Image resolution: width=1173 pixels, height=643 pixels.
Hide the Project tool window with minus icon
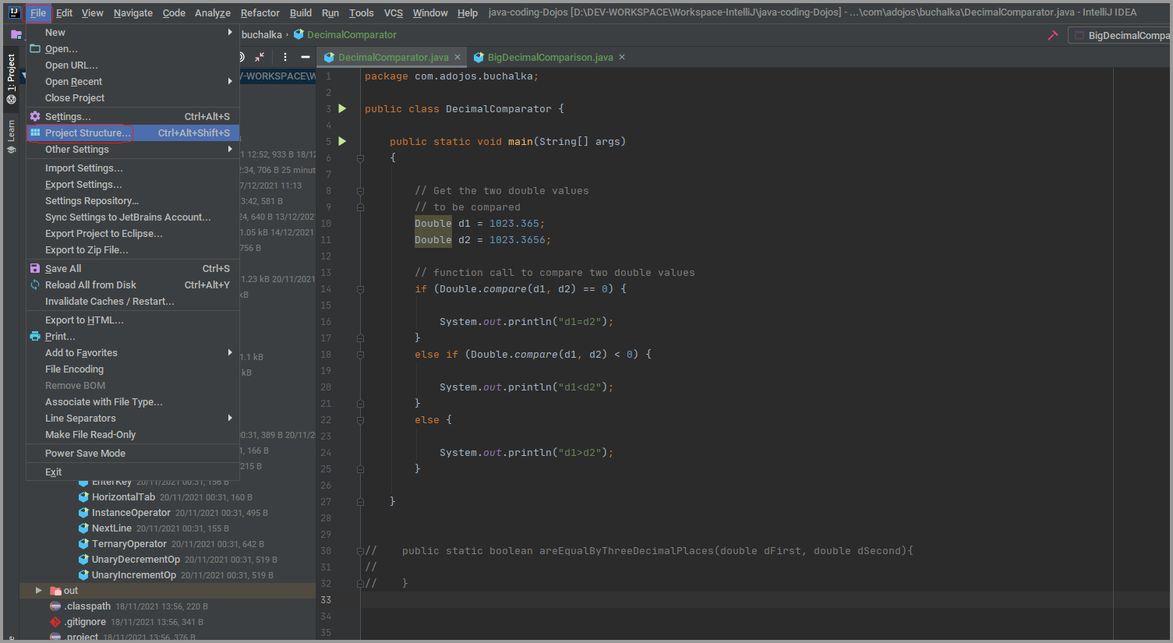(x=306, y=57)
